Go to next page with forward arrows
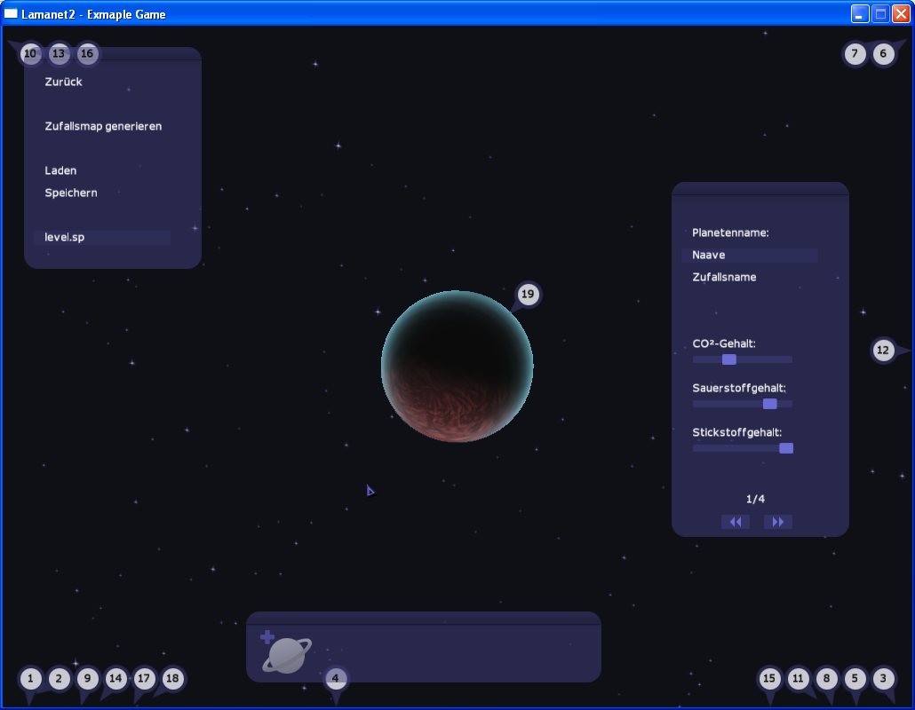The height and width of the screenshot is (710, 915). pyautogui.click(x=777, y=522)
